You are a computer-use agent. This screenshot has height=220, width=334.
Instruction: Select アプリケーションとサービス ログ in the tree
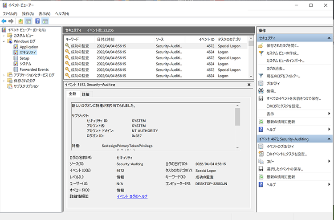click(34, 75)
